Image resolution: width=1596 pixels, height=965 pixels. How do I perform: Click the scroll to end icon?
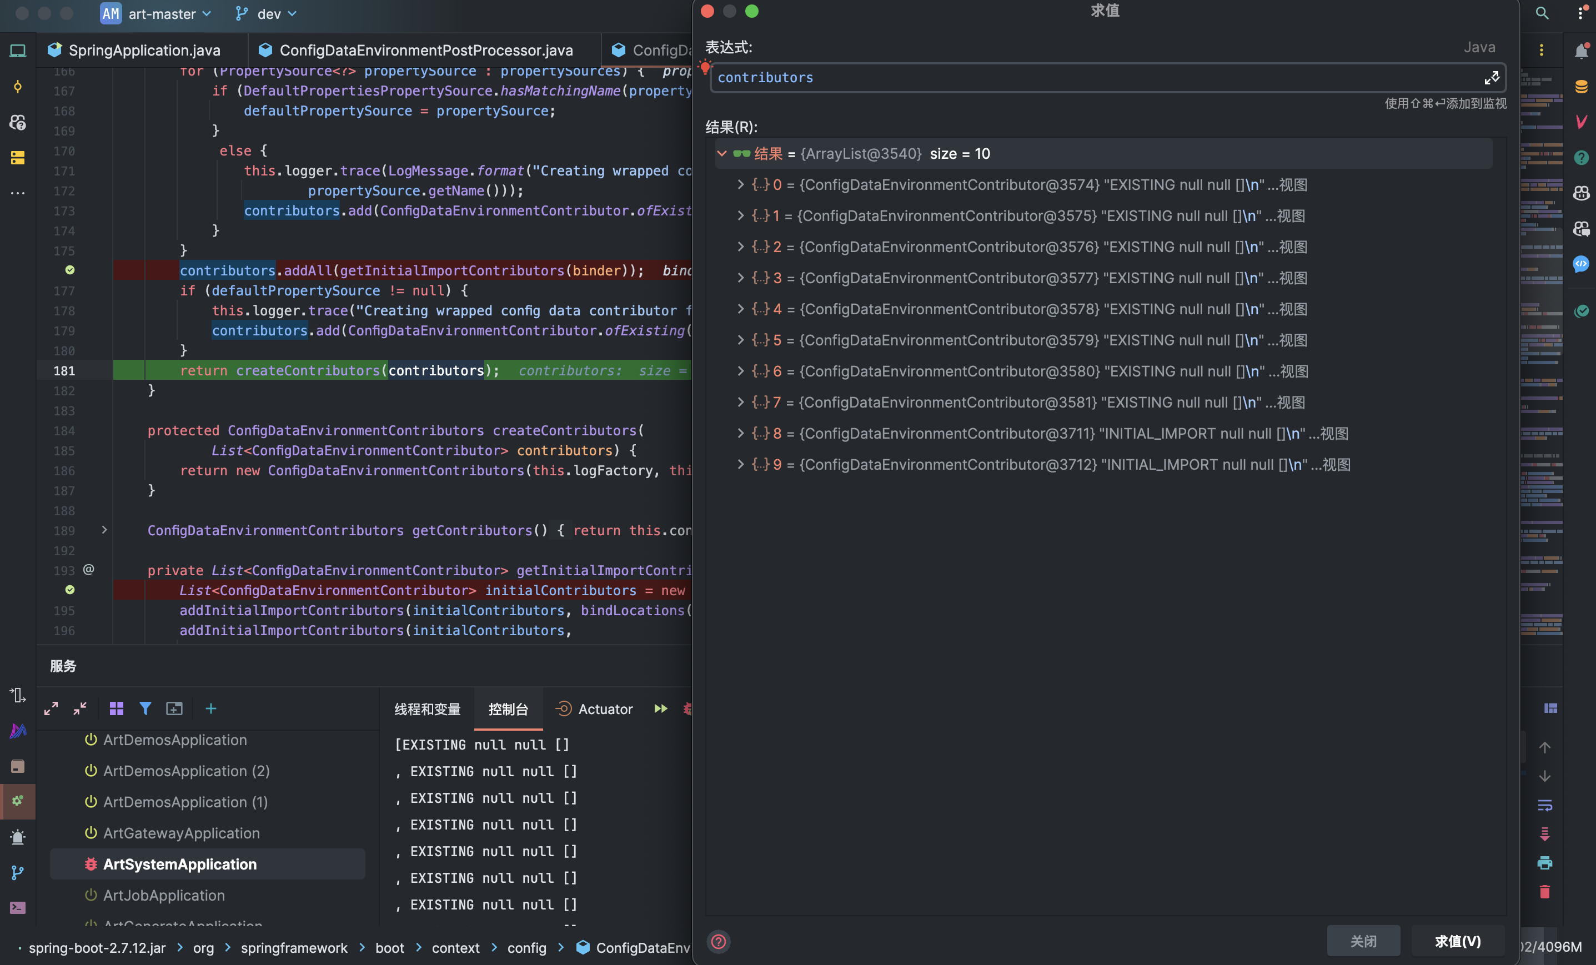pyautogui.click(x=1545, y=834)
